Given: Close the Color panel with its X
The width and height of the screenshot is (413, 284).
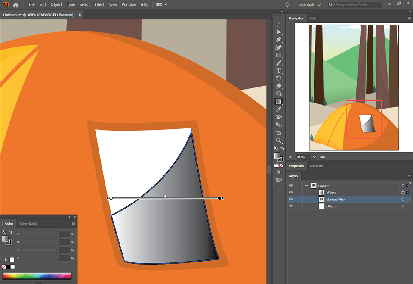Looking at the screenshot, I should pyautogui.click(x=74, y=217).
